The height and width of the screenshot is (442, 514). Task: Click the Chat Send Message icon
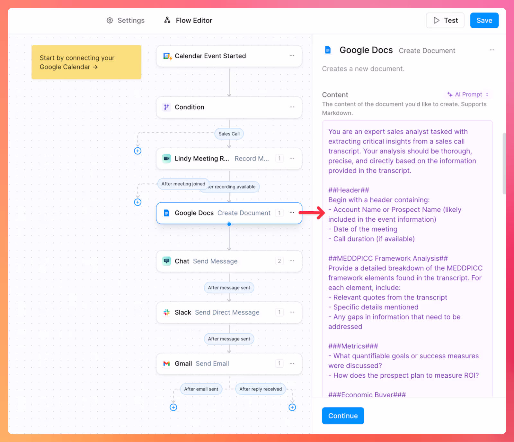(166, 261)
